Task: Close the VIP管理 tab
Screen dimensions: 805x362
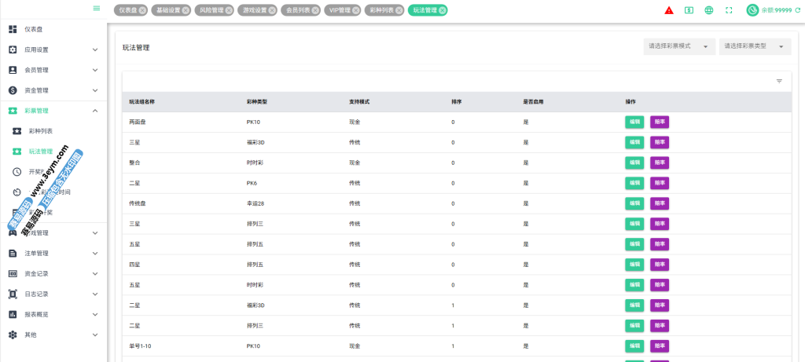Action: (356, 10)
